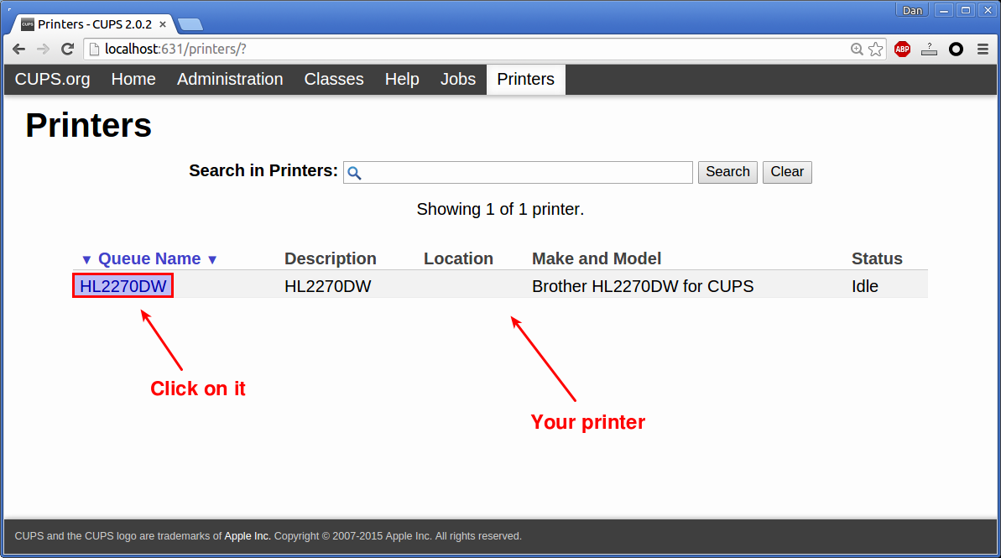The height and width of the screenshot is (558, 1001).
Task: Click the black circle extension icon
Action: 956,50
